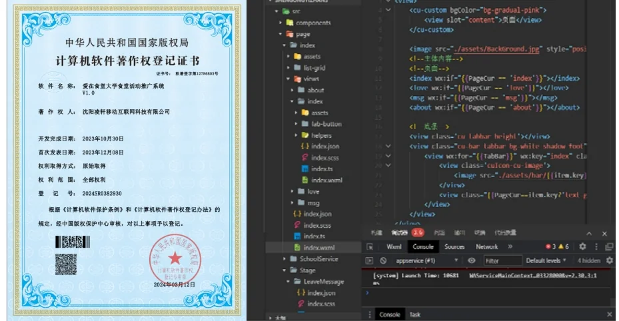Click the wxml icon of the highlighted index.wxml

pos(297,247)
